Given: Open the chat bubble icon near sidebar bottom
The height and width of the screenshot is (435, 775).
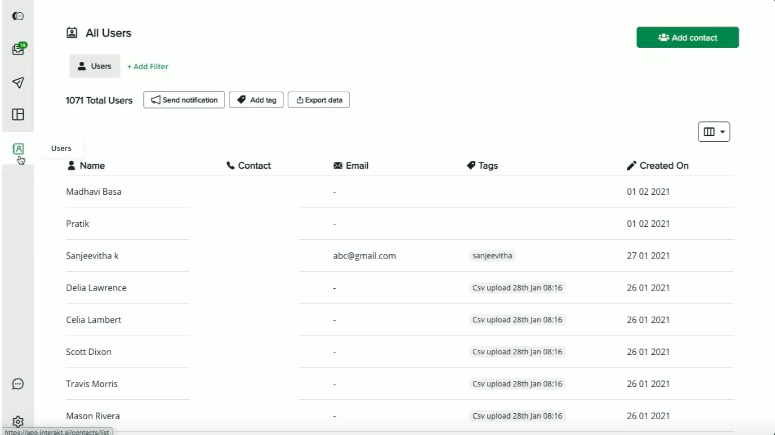Looking at the screenshot, I should coord(18,383).
